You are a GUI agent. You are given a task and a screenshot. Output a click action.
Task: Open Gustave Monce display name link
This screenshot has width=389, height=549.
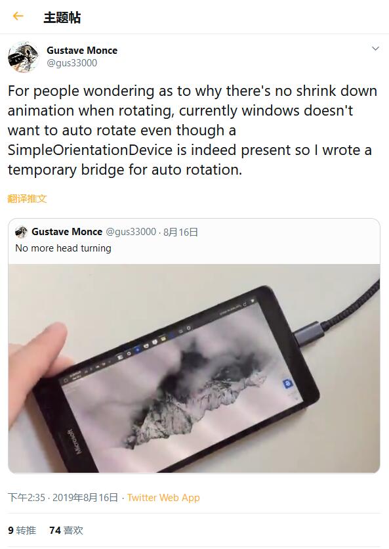click(82, 51)
